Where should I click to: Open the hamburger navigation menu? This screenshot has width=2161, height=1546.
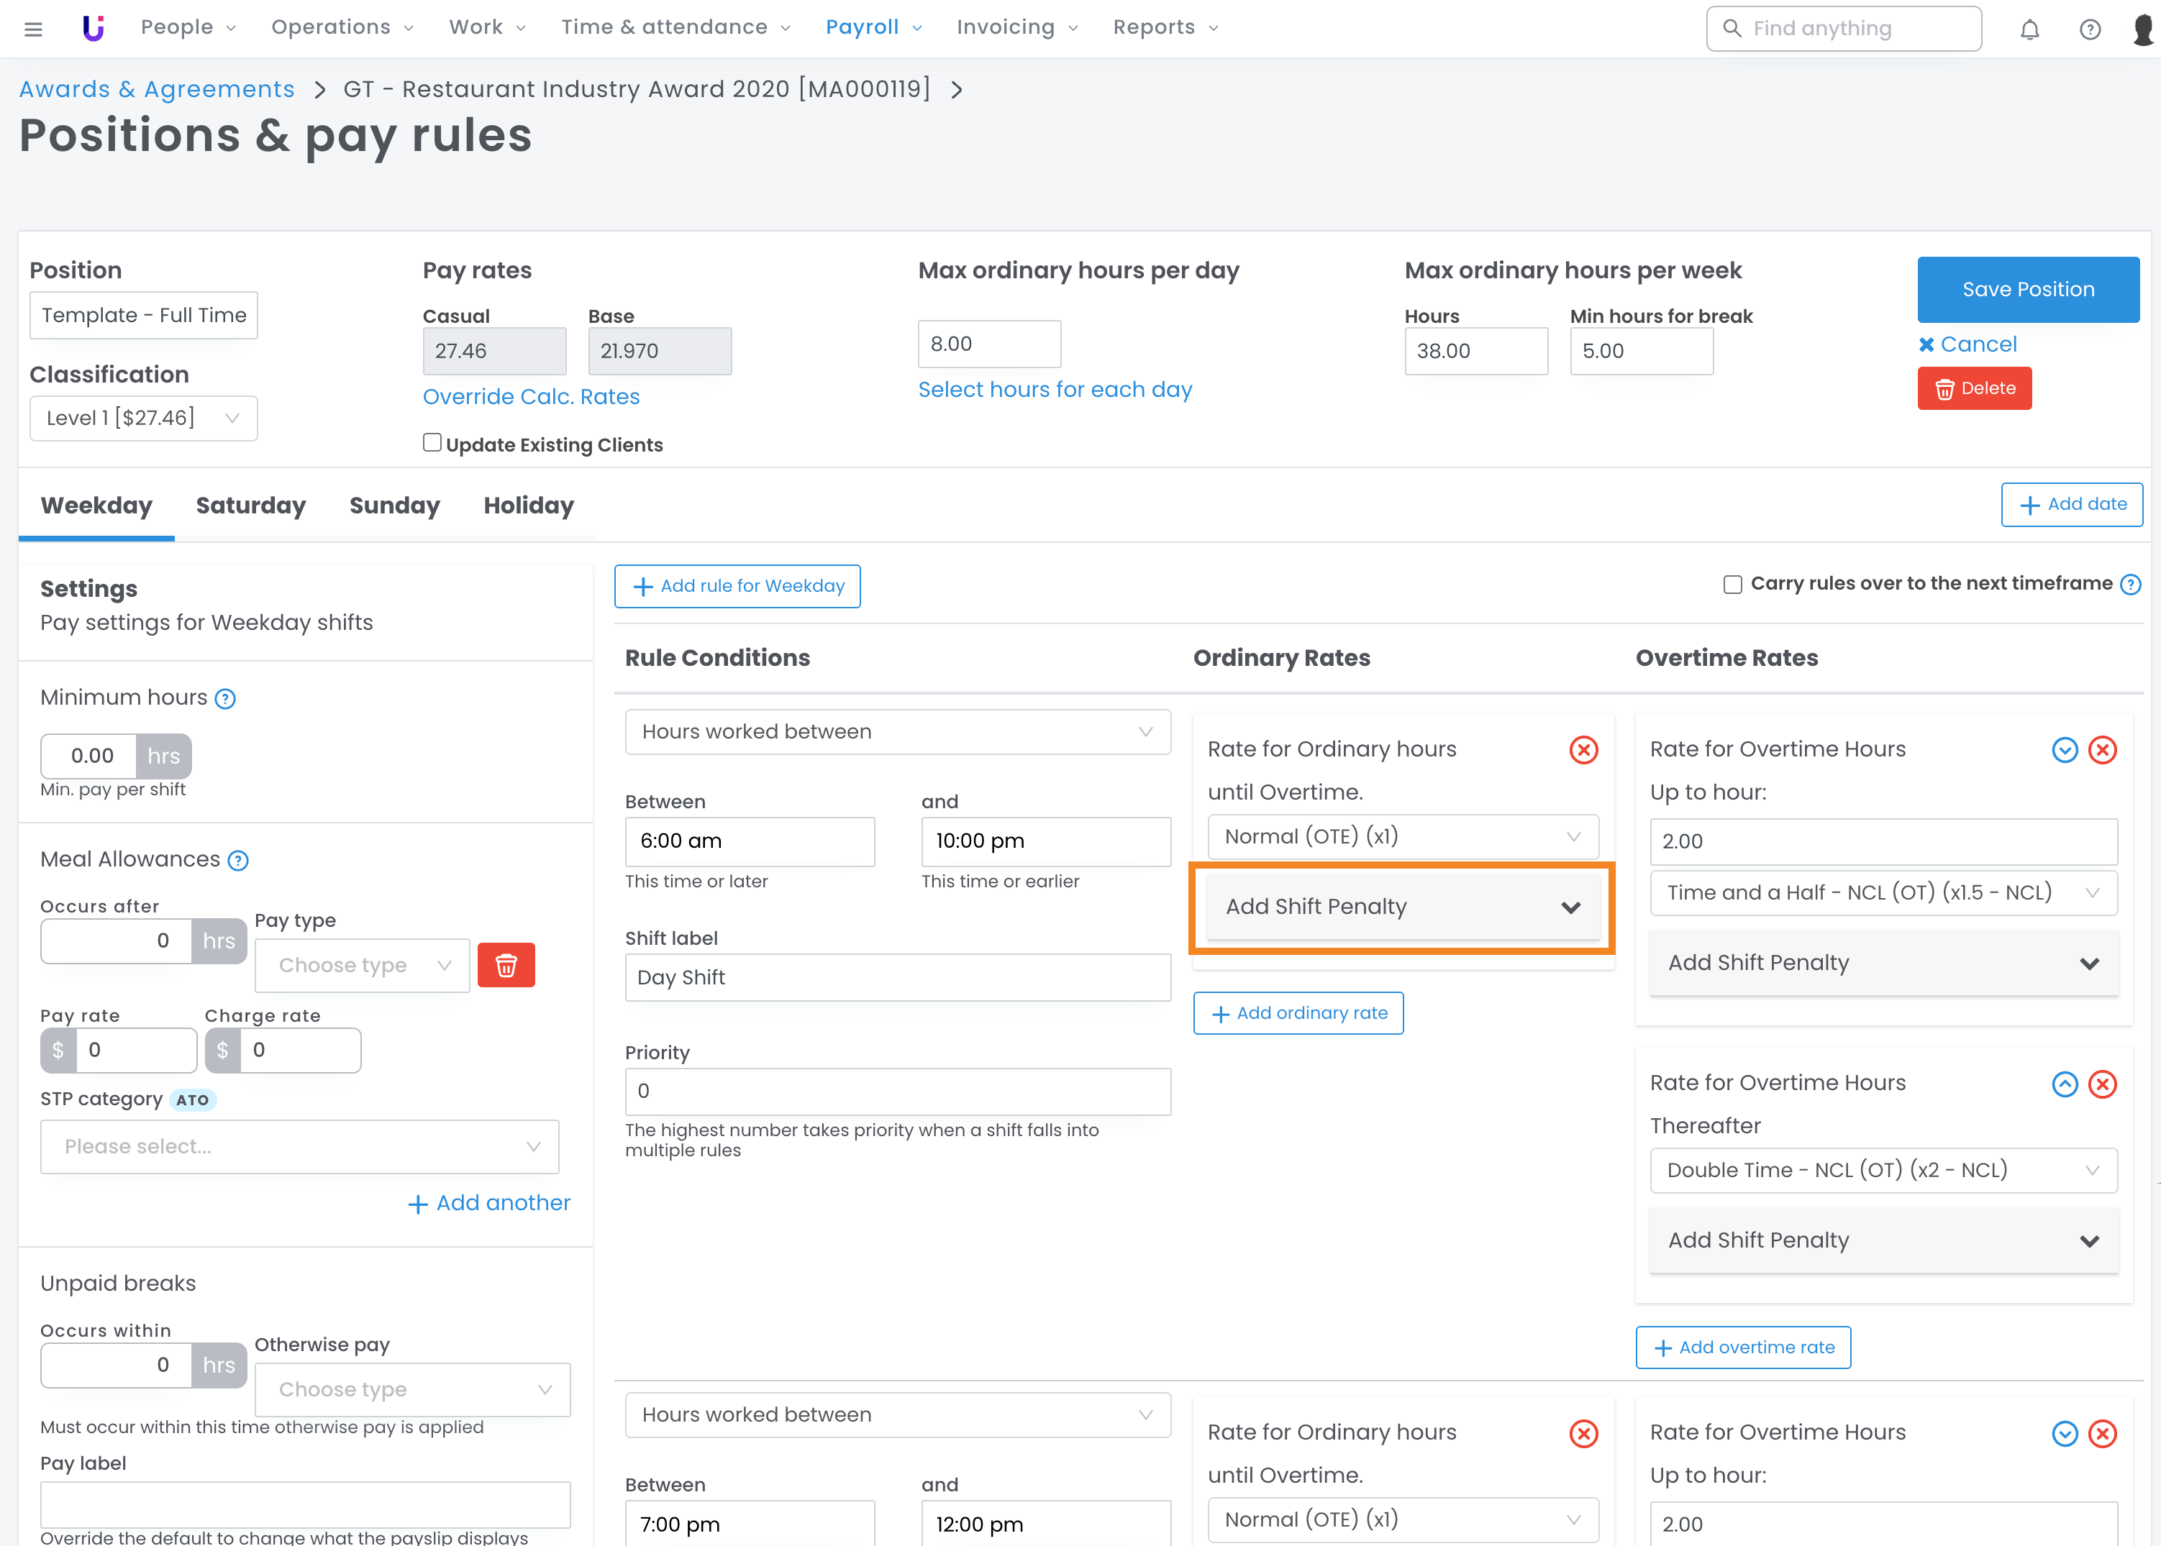tap(33, 29)
